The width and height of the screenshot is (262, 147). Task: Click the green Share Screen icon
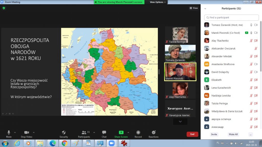(121, 132)
